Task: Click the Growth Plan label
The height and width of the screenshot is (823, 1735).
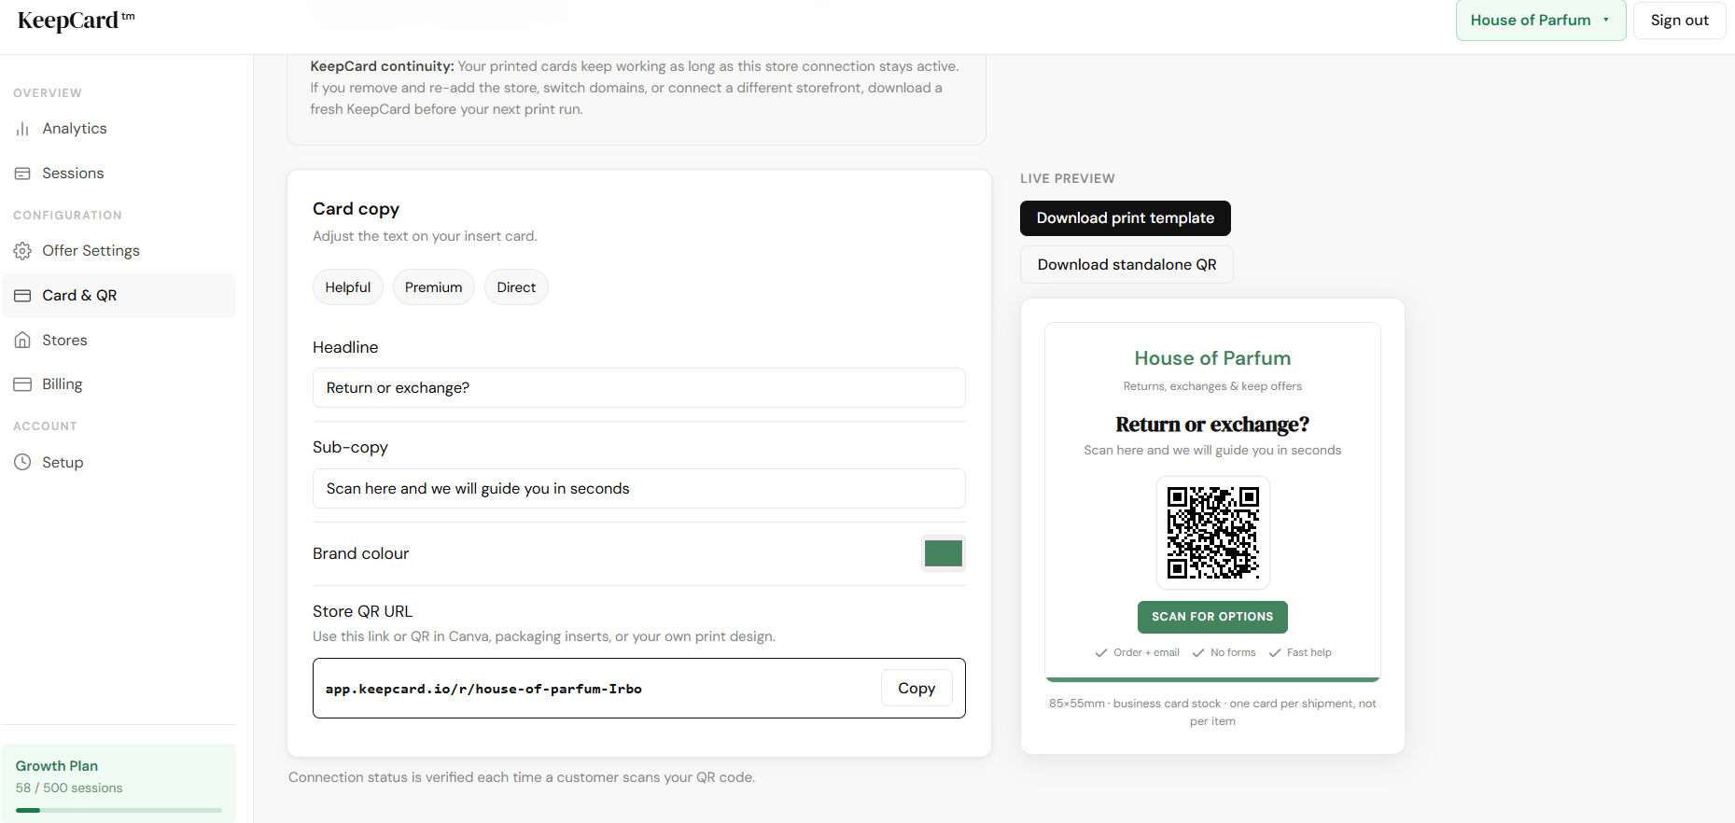Action: tap(57, 766)
